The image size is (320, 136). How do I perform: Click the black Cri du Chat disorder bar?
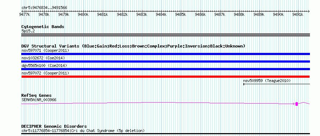pyautogui.click(x=165, y=134)
